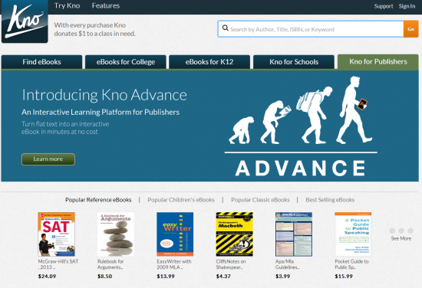Click the Sign In link

coord(407,6)
